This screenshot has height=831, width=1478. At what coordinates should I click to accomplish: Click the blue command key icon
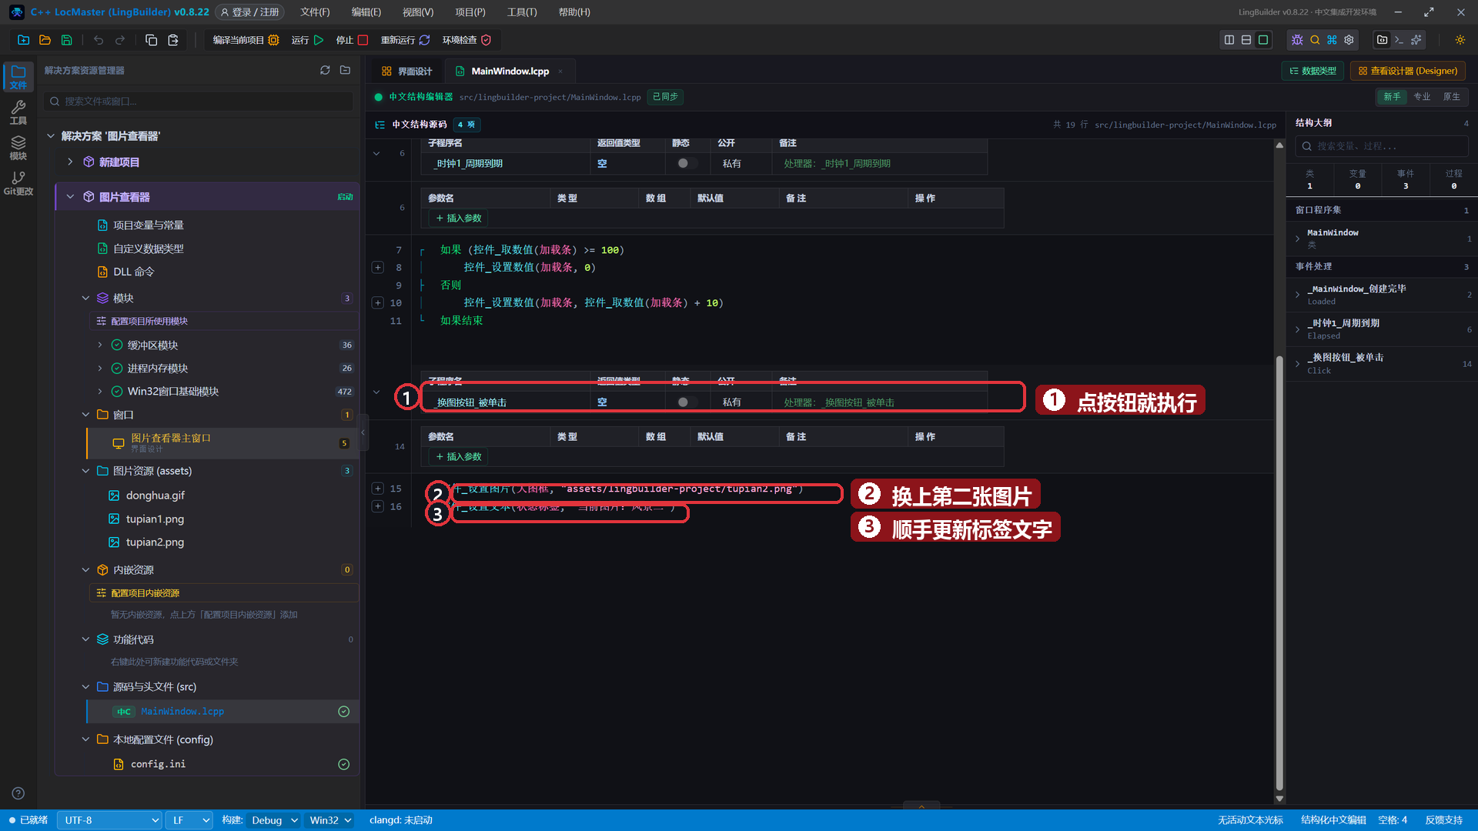pos(1332,40)
